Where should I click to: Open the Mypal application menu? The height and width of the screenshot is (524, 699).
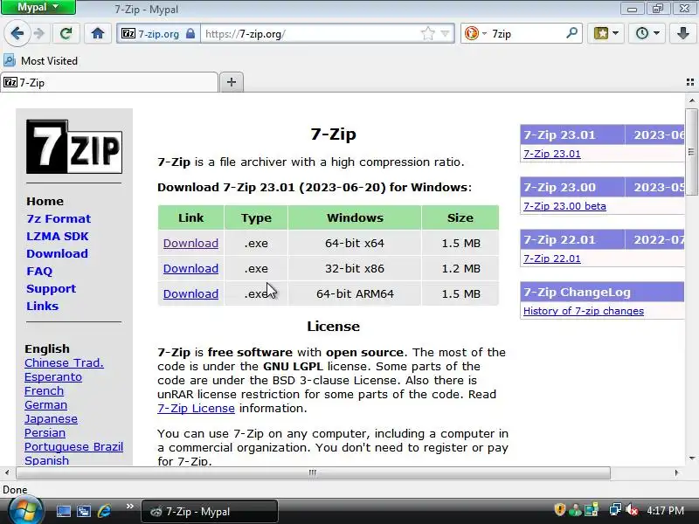(x=38, y=7)
